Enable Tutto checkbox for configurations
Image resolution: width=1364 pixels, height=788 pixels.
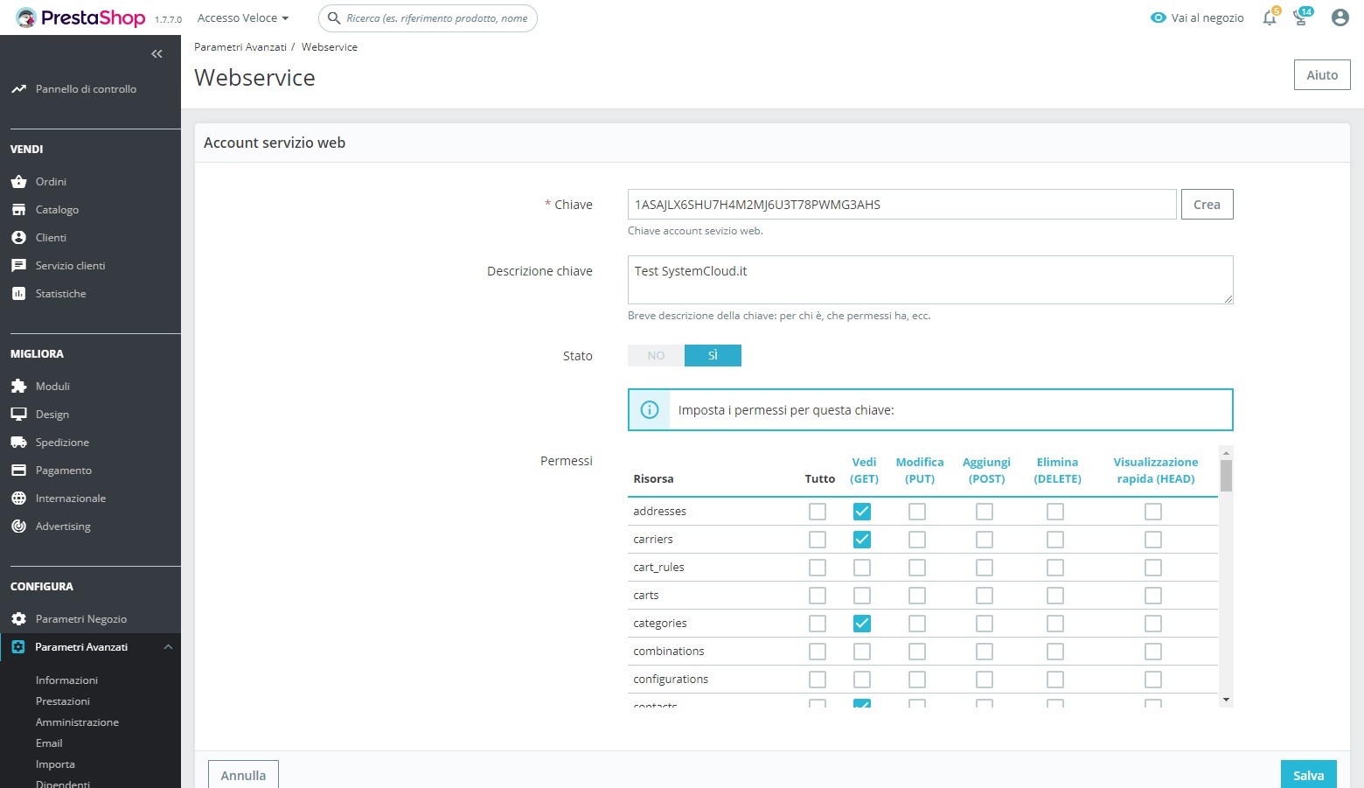(x=818, y=680)
